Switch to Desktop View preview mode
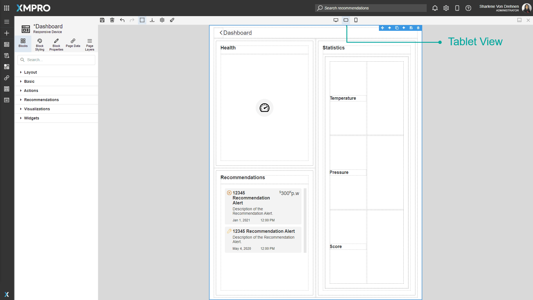 tap(336, 20)
